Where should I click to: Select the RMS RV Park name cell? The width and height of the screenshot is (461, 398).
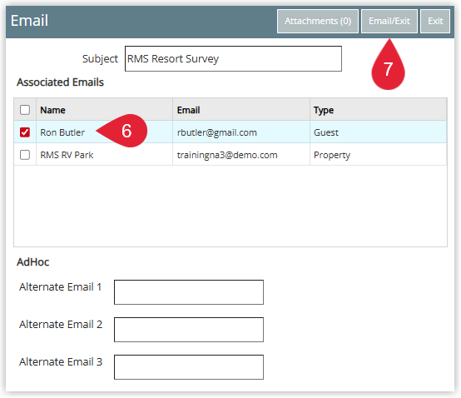pyautogui.click(x=104, y=155)
